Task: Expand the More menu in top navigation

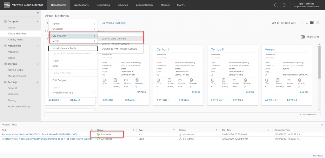Action: pyautogui.click(x=181, y=5)
